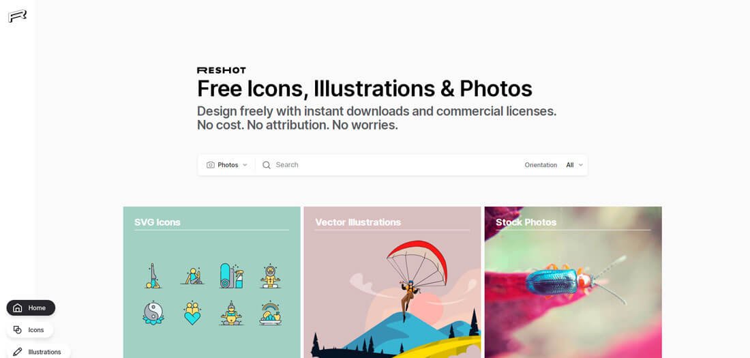Open Illustrations section in sidebar
This screenshot has height=358, width=750.
[x=38, y=352]
